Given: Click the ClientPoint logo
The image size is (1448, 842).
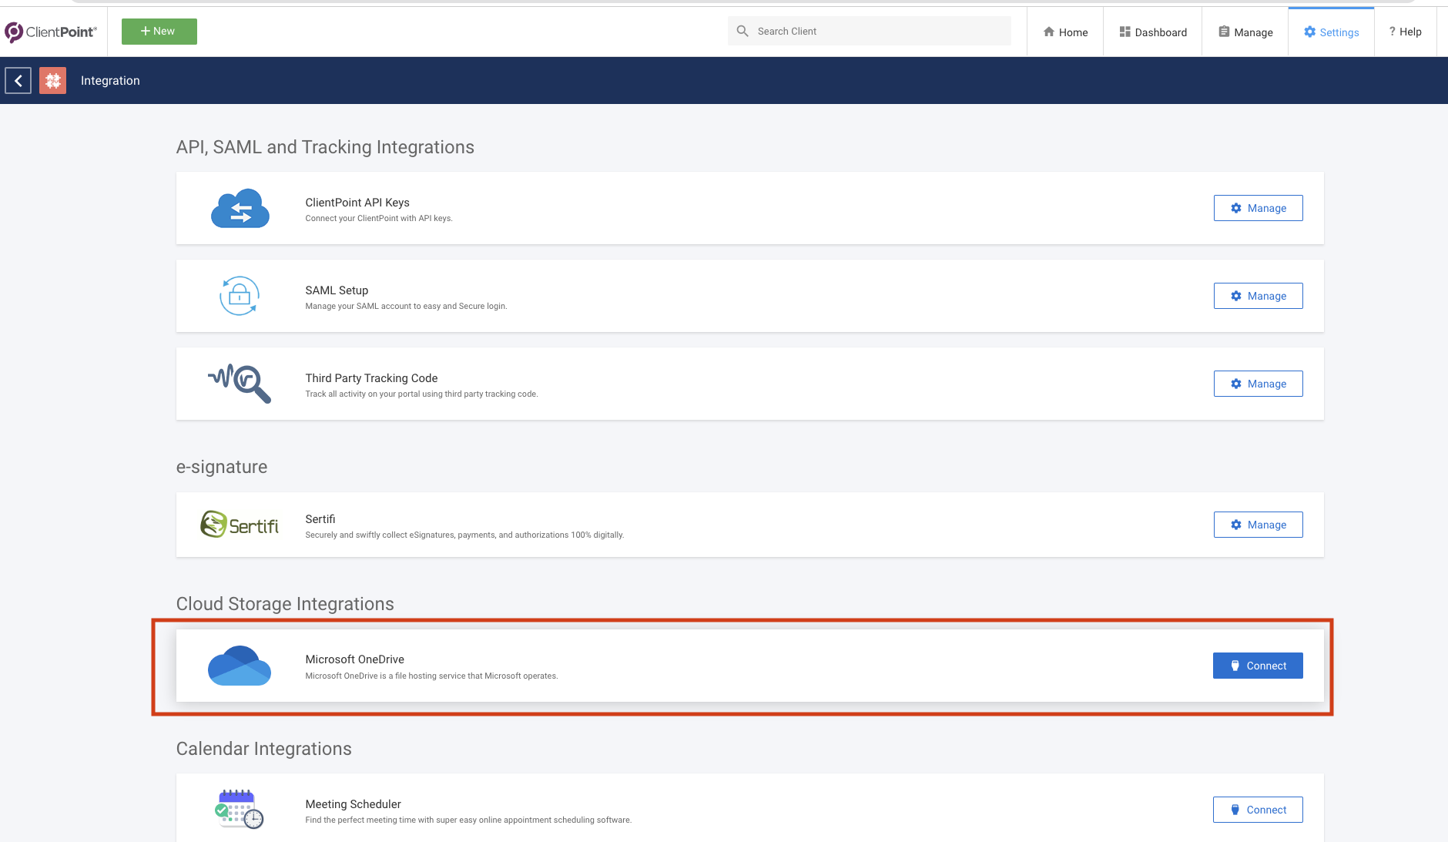Looking at the screenshot, I should click(x=51, y=32).
